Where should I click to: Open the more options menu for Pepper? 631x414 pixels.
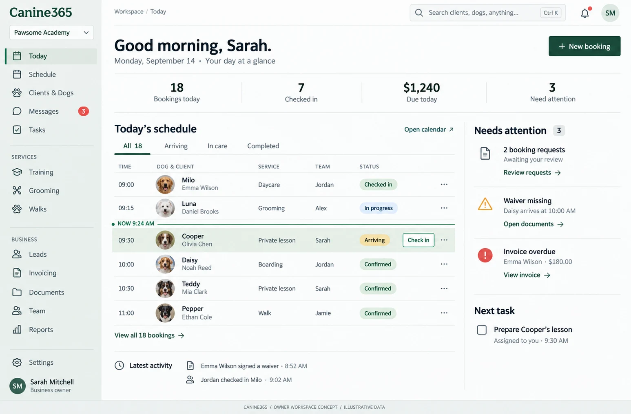tap(444, 313)
